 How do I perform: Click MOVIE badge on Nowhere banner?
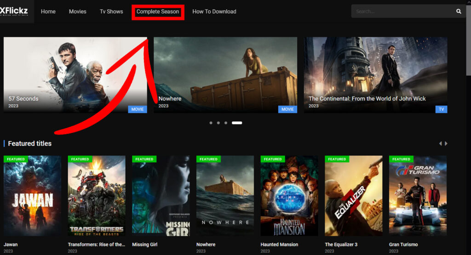point(287,109)
